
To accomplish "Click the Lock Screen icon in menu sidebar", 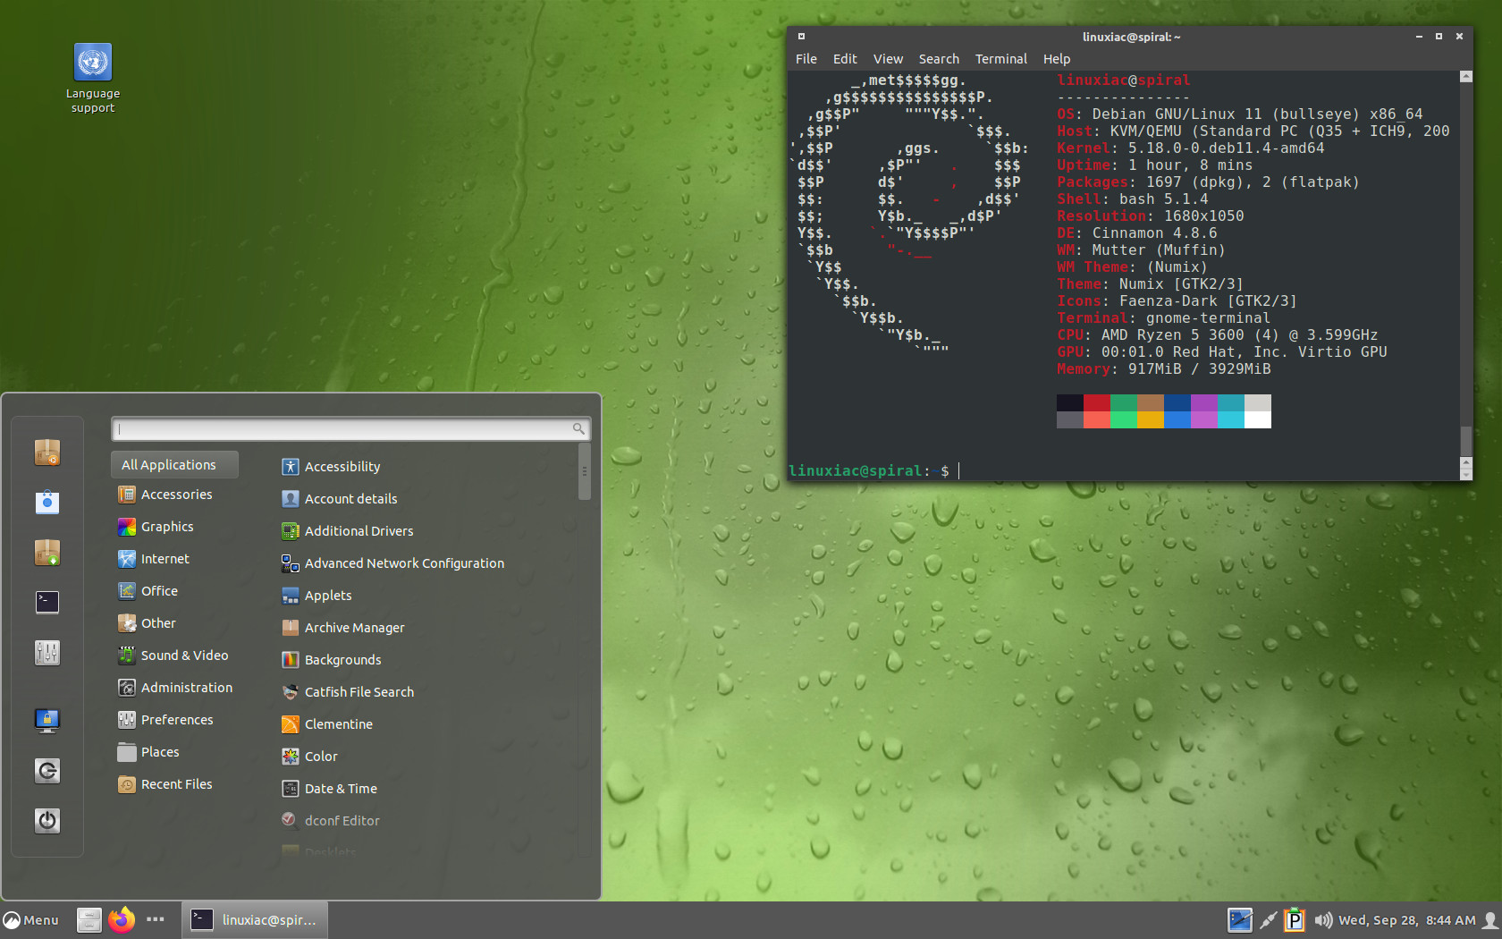I will pyautogui.click(x=47, y=720).
